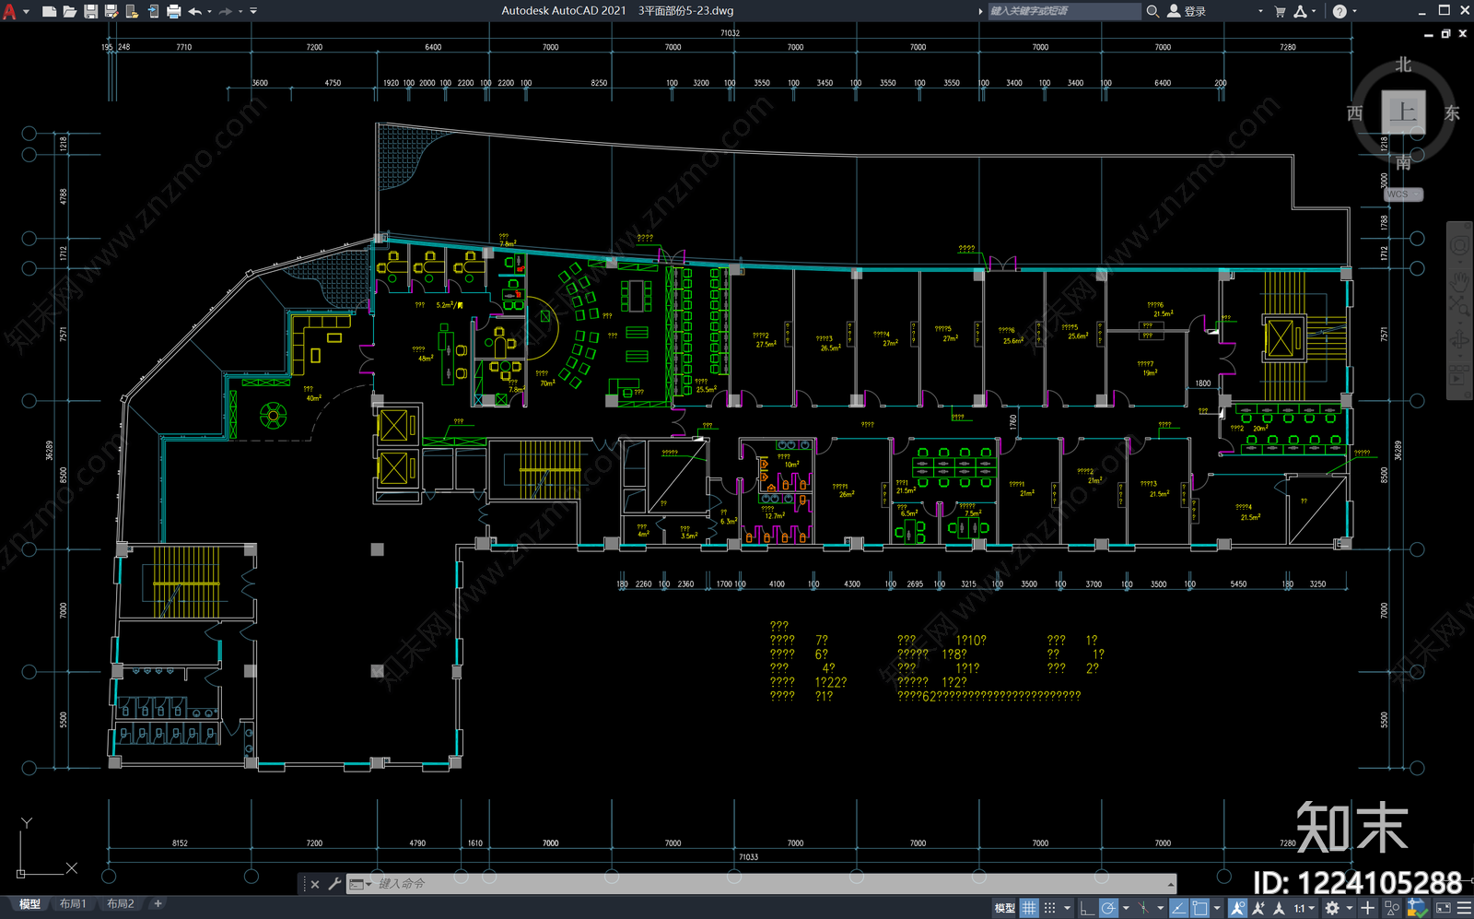The height and width of the screenshot is (919, 1474).
Task: Open the undo history dropdown arrow
Action: (x=209, y=11)
